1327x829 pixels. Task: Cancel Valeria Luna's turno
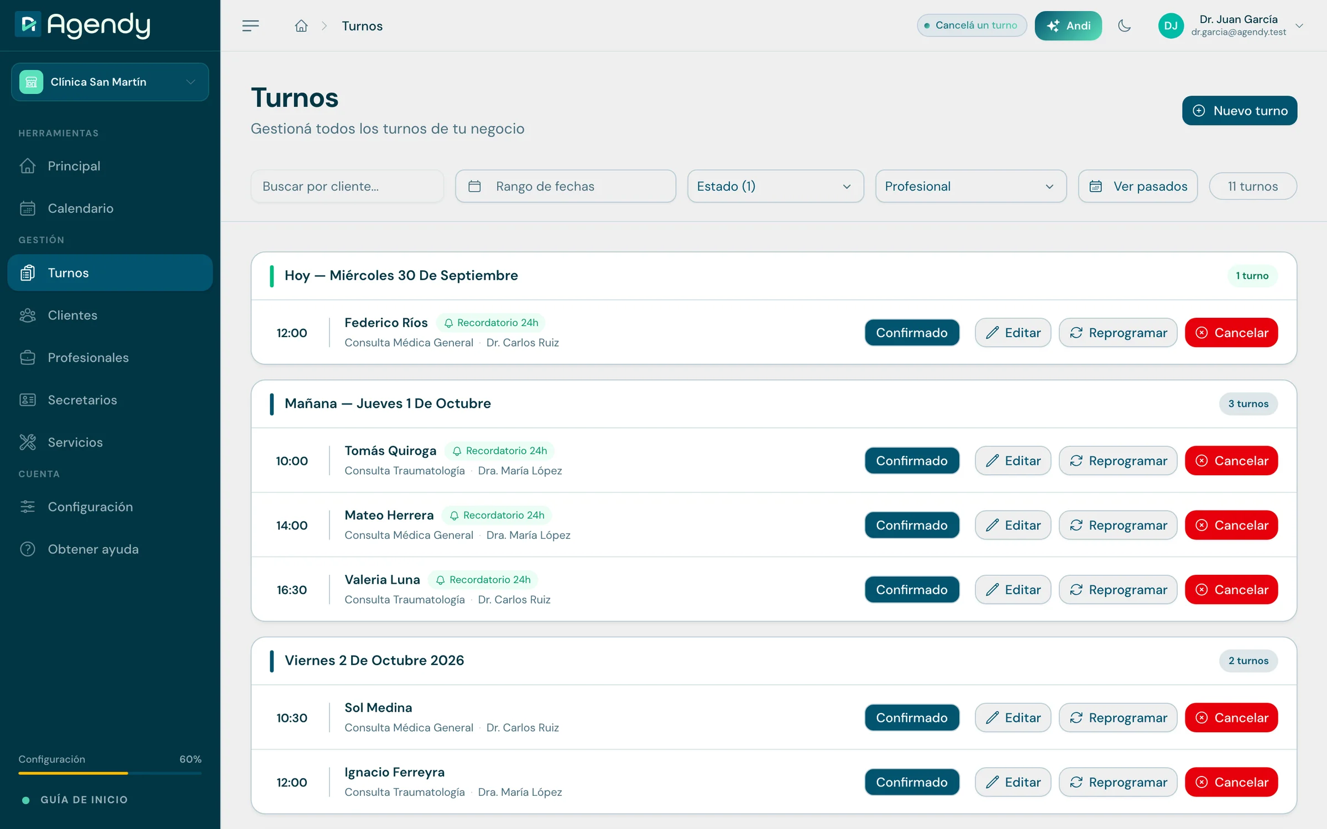coord(1231,590)
